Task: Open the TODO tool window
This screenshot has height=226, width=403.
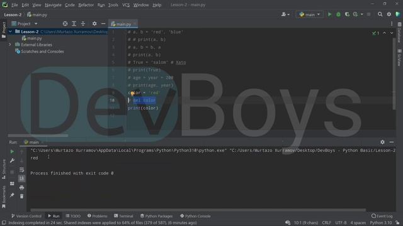Action: pos(73,216)
